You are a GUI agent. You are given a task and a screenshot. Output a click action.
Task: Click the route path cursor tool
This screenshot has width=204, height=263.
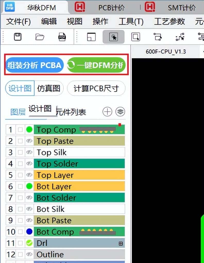[x=180, y=37]
